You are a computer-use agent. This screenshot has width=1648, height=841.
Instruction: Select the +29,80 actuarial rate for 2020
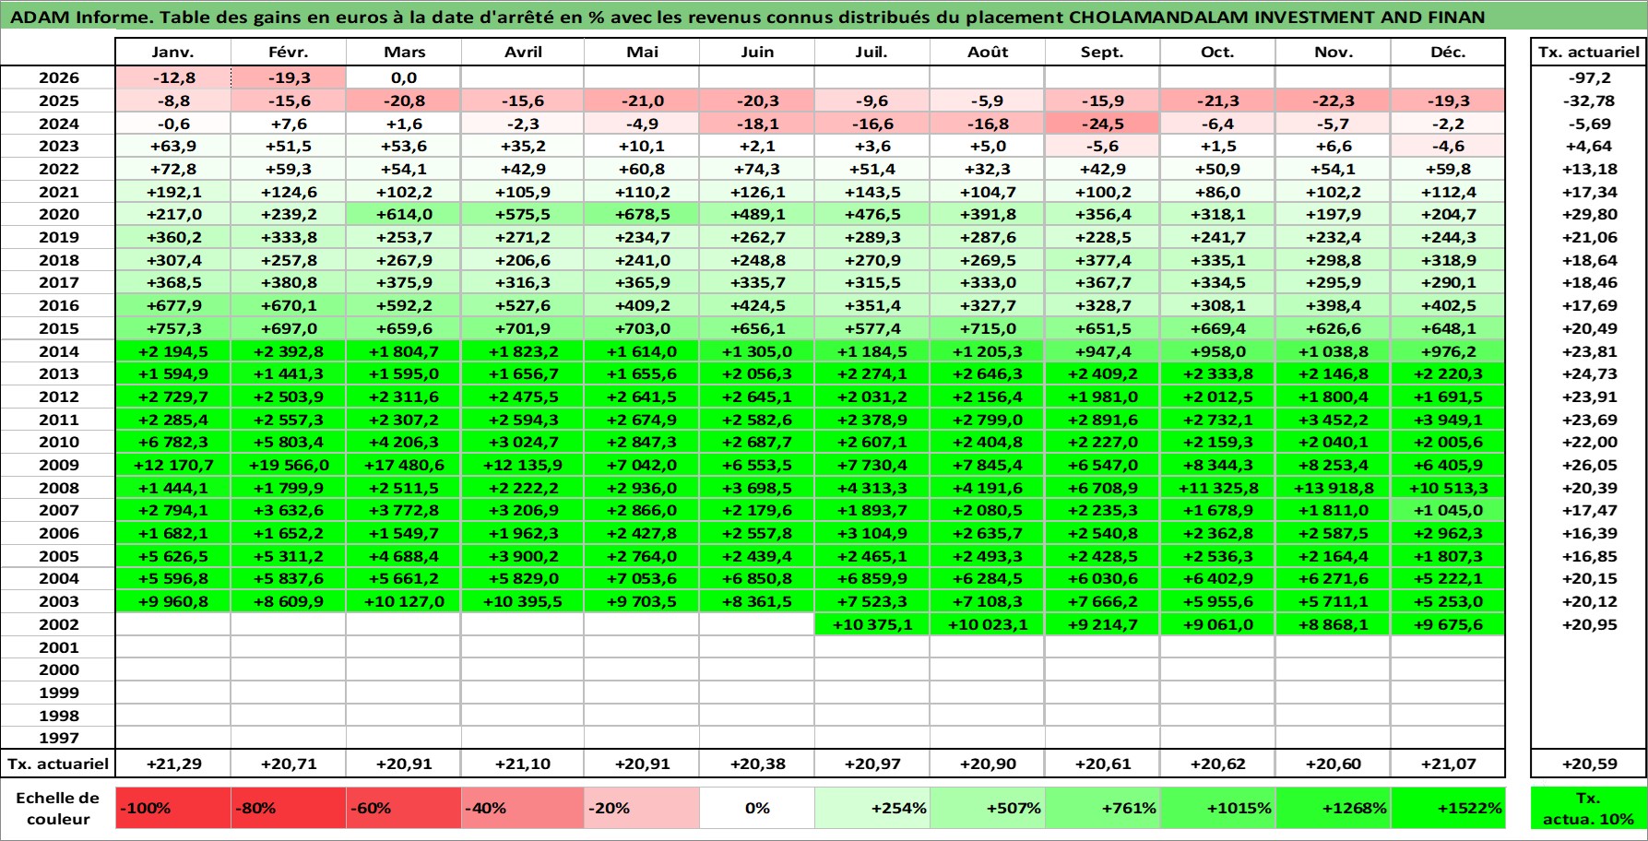click(x=1589, y=214)
